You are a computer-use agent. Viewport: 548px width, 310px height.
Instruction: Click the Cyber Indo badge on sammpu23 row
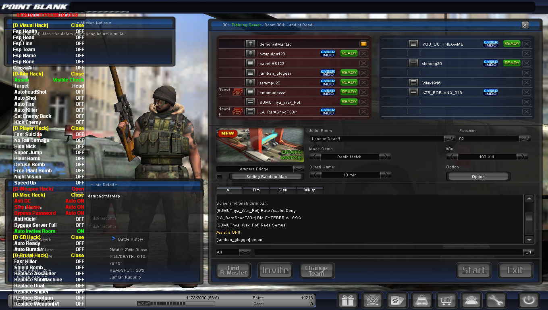point(328,82)
